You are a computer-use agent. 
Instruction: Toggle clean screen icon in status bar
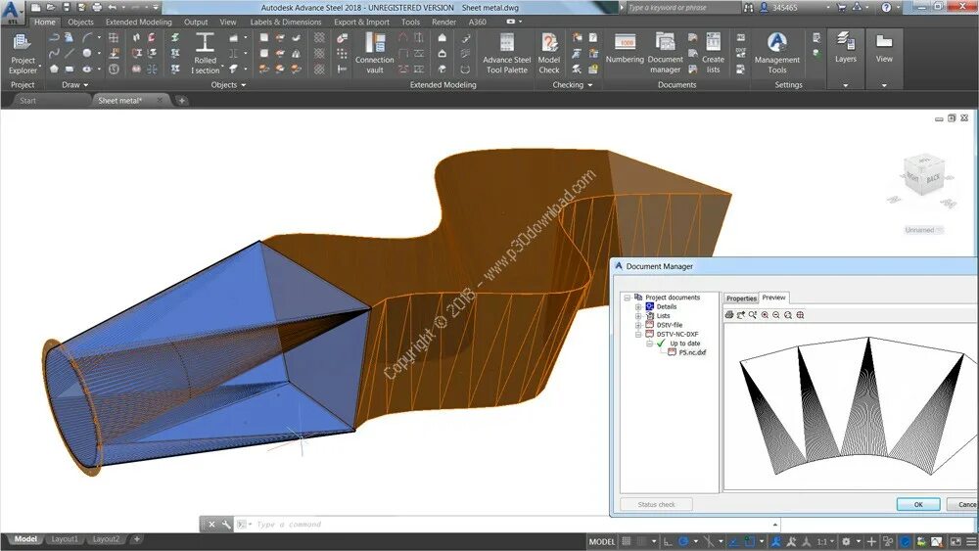point(956,541)
